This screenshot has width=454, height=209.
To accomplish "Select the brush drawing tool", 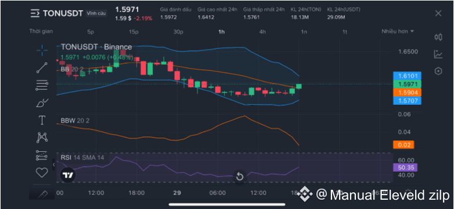I will (x=42, y=103).
